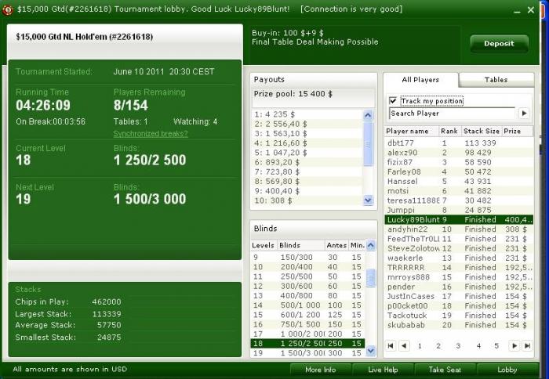Viewport: 549px width, 379px height.
Task: Select player p00cket00 row
Action: pyautogui.click(x=459, y=306)
